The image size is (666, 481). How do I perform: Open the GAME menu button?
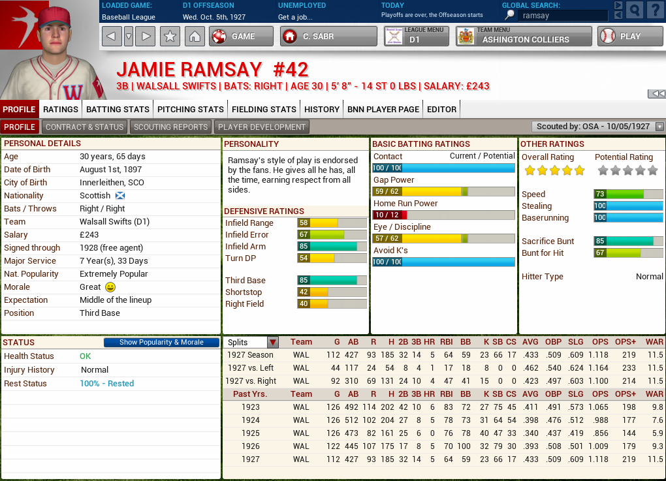click(x=240, y=37)
